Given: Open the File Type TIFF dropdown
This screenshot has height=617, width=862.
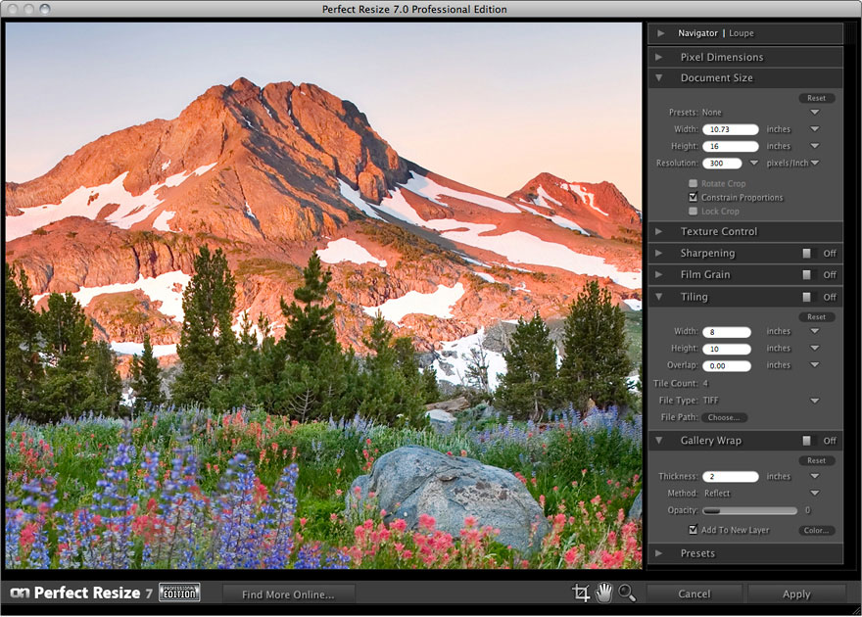Looking at the screenshot, I should 815,401.
